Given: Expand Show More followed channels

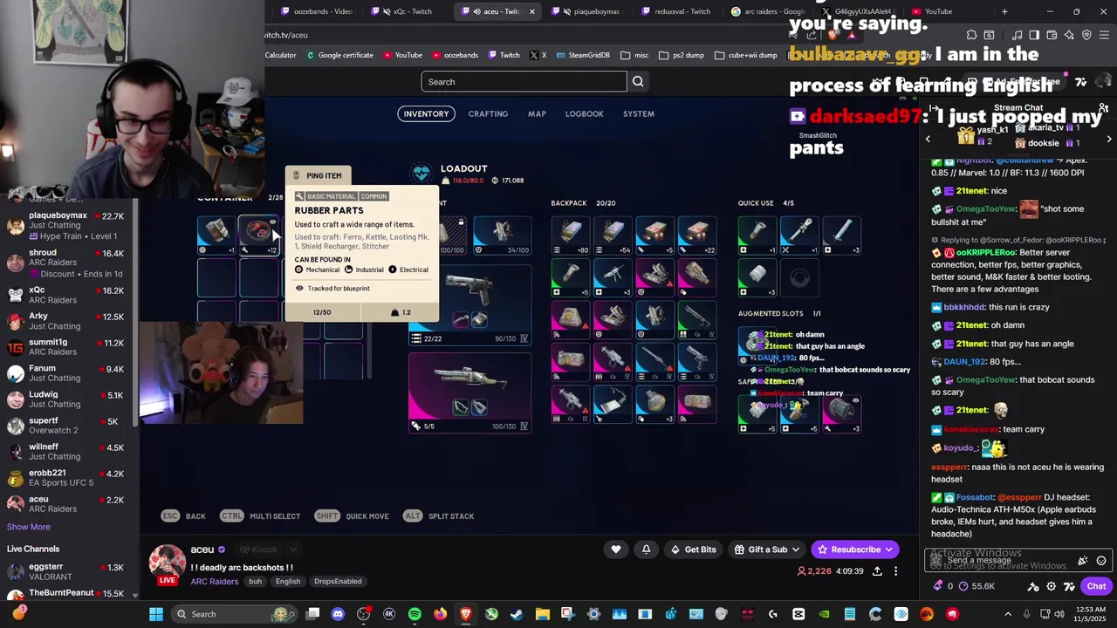Looking at the screenshot, I should [29, 527].
